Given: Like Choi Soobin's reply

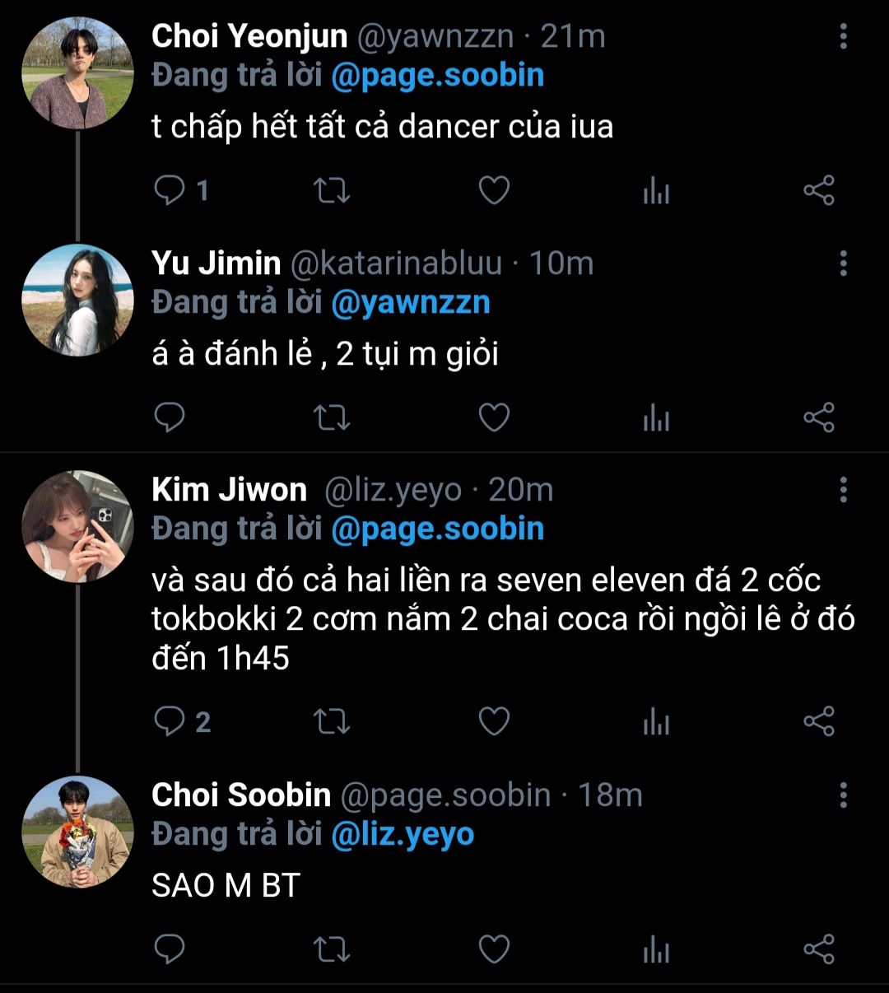Looking at the screenshot, I should pyautogui.click(x=494, y=949).
